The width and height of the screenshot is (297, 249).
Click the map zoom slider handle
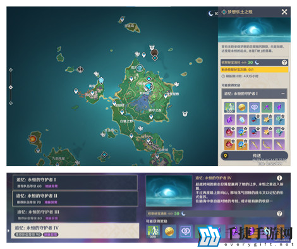tap(11, 87)
